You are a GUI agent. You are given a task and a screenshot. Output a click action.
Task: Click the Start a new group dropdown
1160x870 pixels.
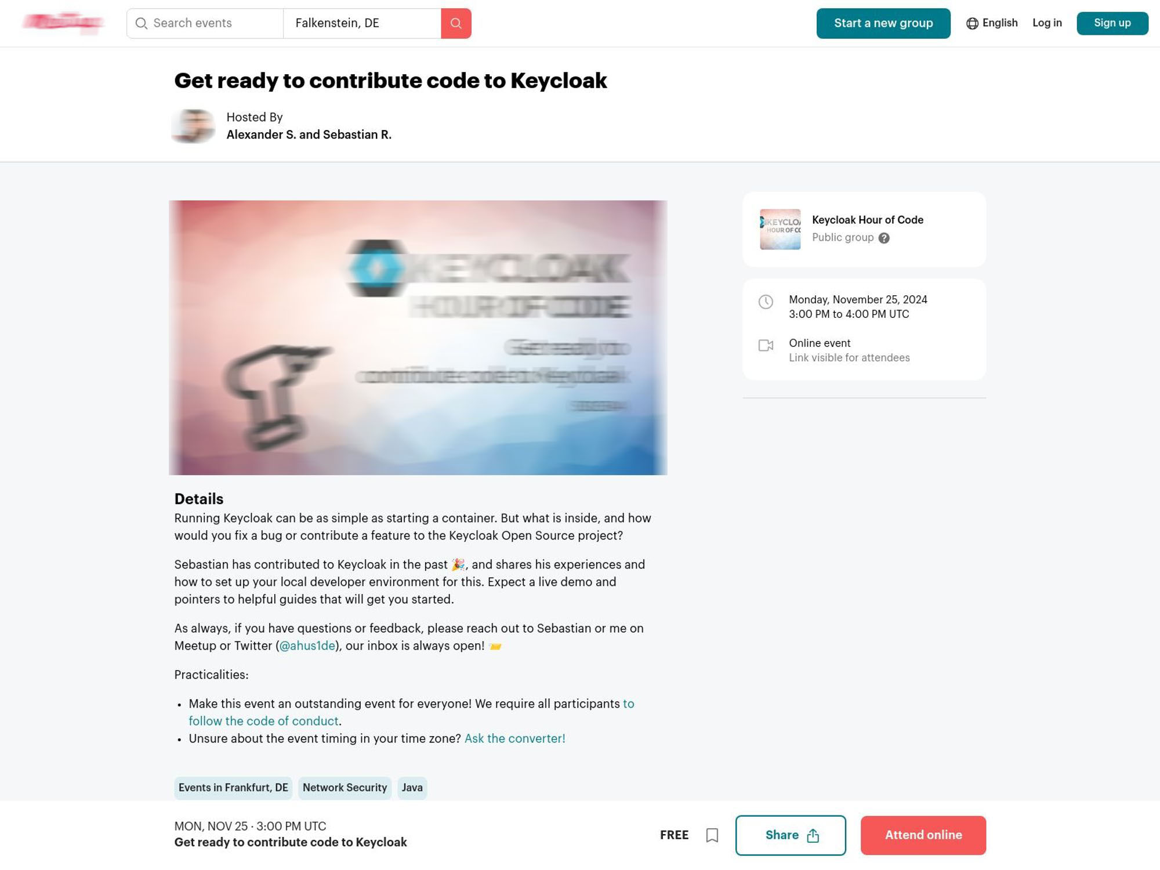883,23
